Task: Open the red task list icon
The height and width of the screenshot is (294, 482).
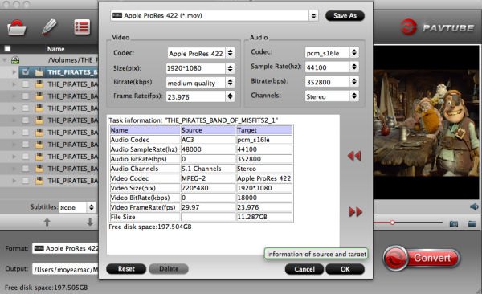Action: pyautogui.click(x=82, y=27)
